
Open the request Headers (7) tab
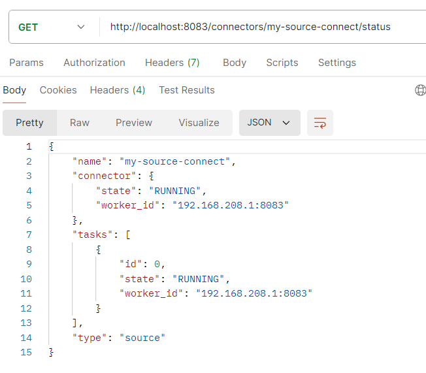[172, 63]
